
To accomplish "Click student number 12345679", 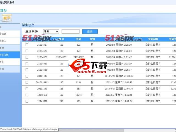I will (x=42, y=95).
